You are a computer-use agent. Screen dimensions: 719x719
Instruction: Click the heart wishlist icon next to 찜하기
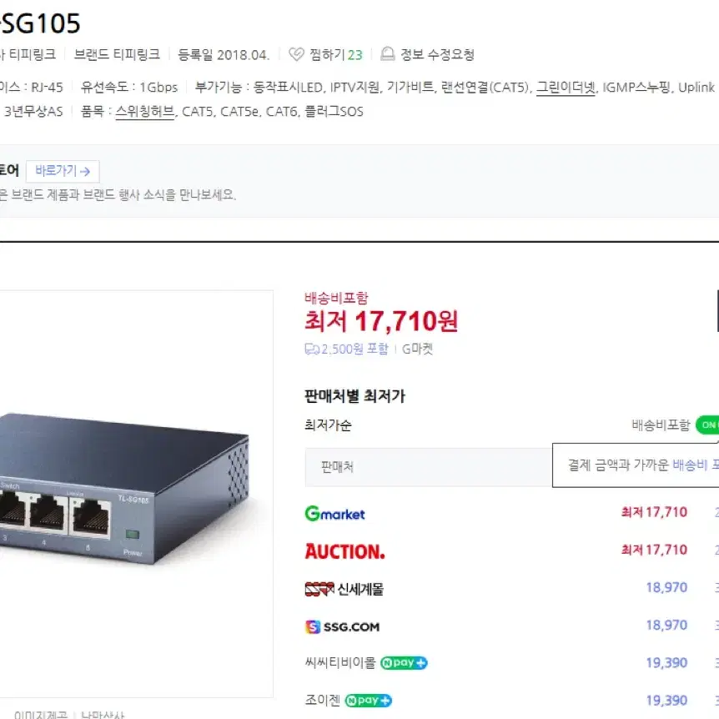296,54
